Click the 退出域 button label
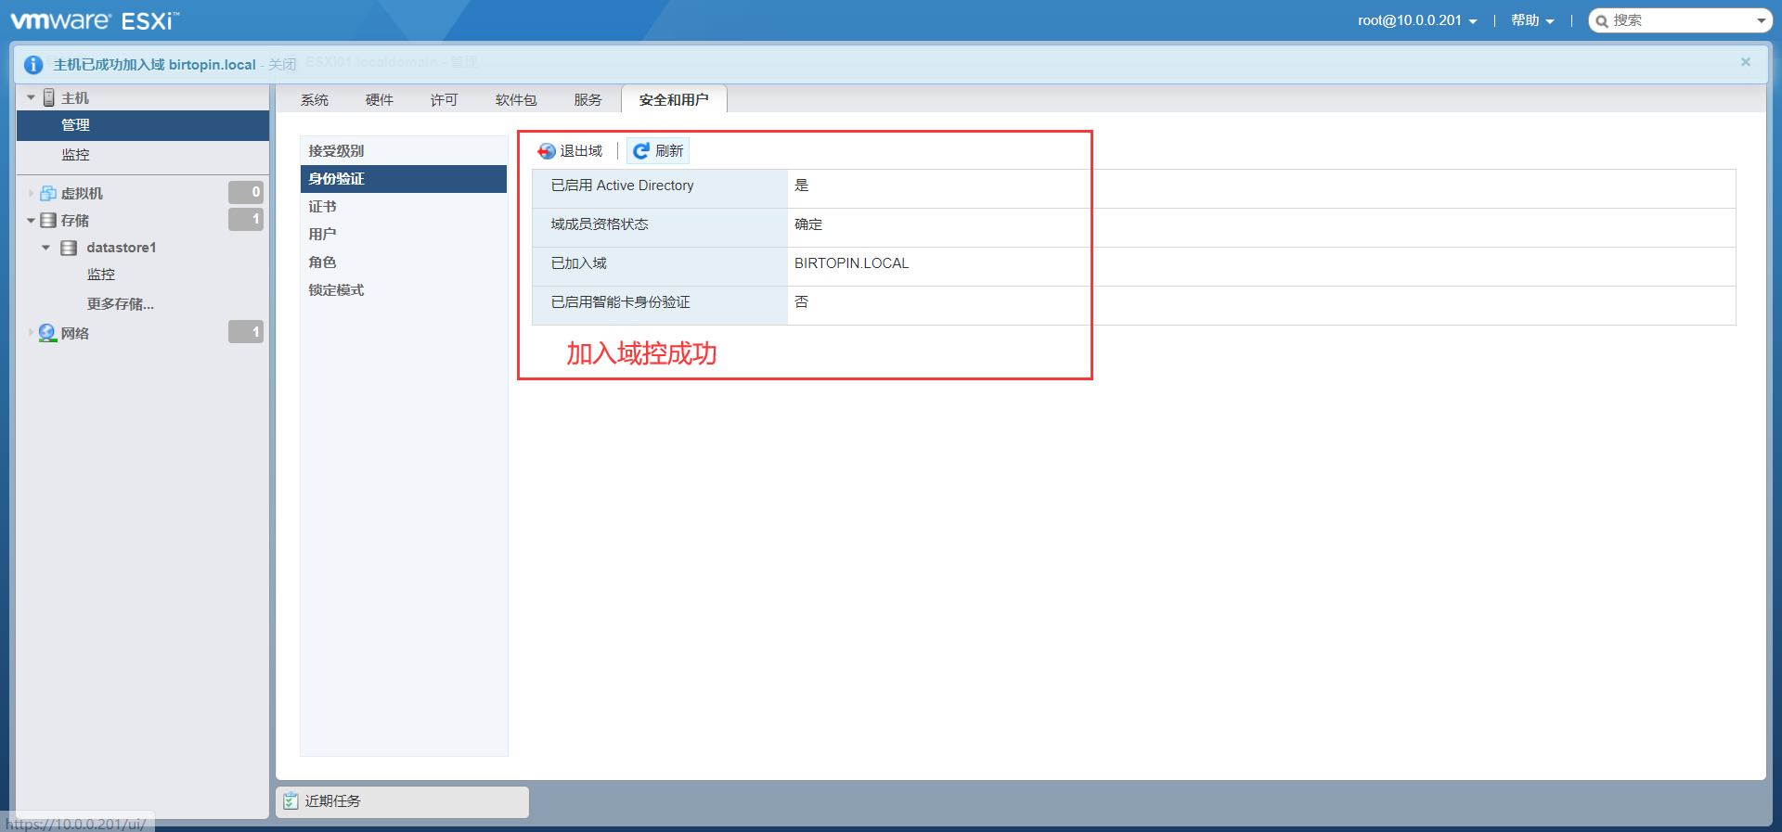Viewport: 1782px width, 832px height. pyautogui.click(x=581, y=151)
